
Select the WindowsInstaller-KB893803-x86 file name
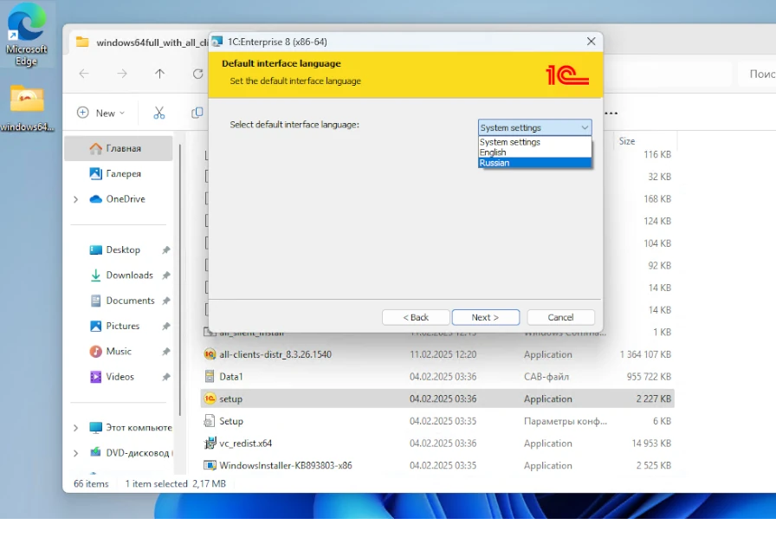coord(286,465)
